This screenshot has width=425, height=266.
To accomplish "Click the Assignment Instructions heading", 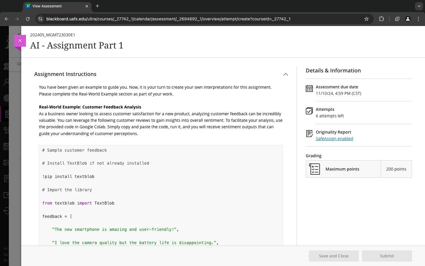I will click(65, 74).
